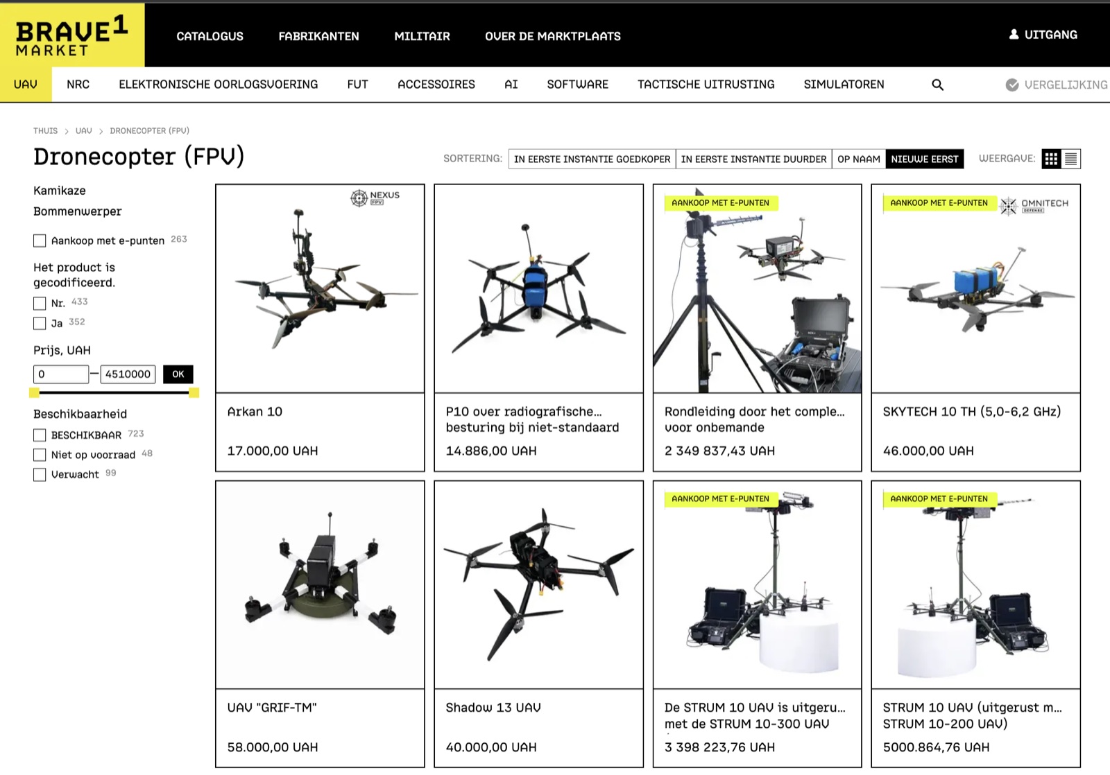The image size is (1110, 775).
Task: Open the Vergelijking comparison link
Action: (x=1066, y=85)
